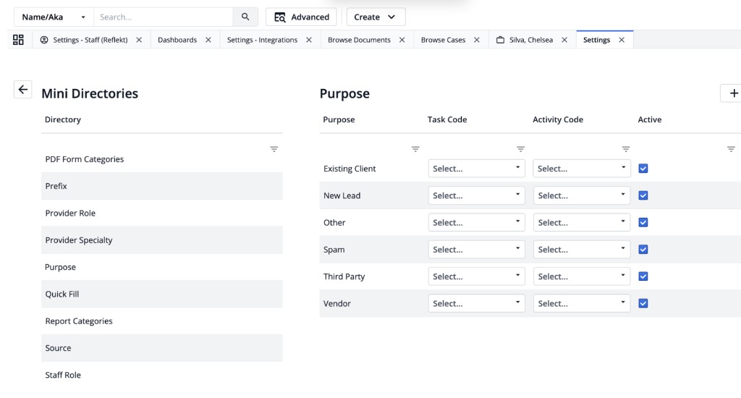Click the Active column header
The image size is (741, 398).
(x=649, y=119)
